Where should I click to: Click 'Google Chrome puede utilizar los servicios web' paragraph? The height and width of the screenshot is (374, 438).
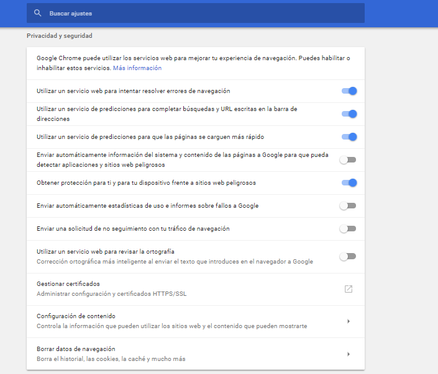click(193, 63)
